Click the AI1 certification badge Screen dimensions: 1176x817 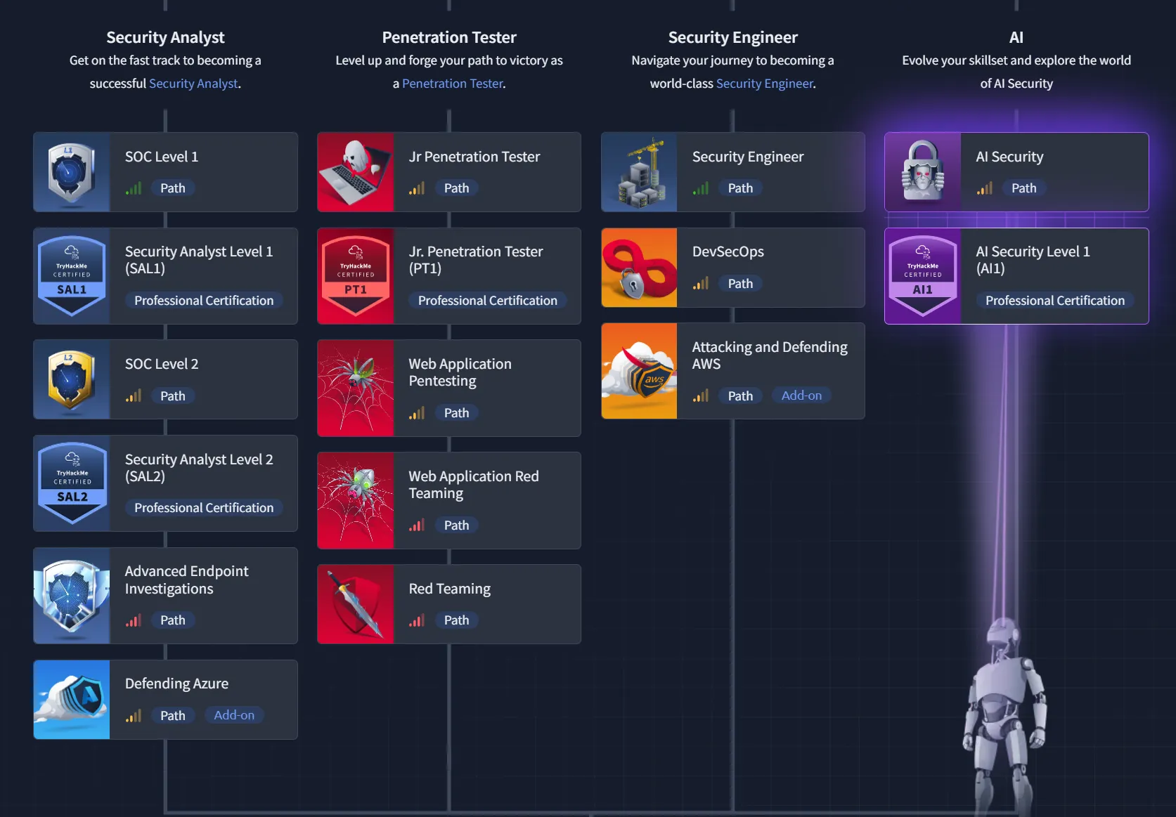tap(923, 276)
